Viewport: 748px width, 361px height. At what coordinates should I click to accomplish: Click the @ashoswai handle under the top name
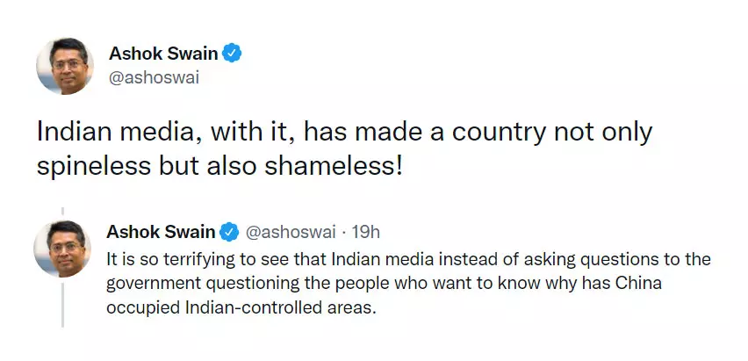(x=154, y=77)
